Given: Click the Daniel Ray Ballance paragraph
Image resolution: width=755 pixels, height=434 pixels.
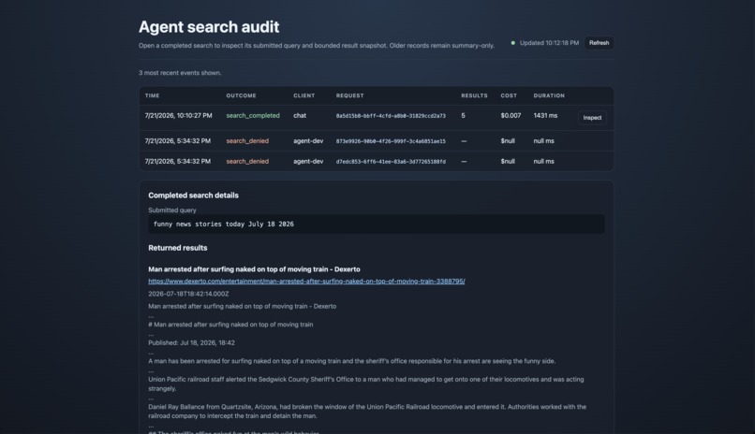Looking at the screenshot, I should (x=367, y=411).
